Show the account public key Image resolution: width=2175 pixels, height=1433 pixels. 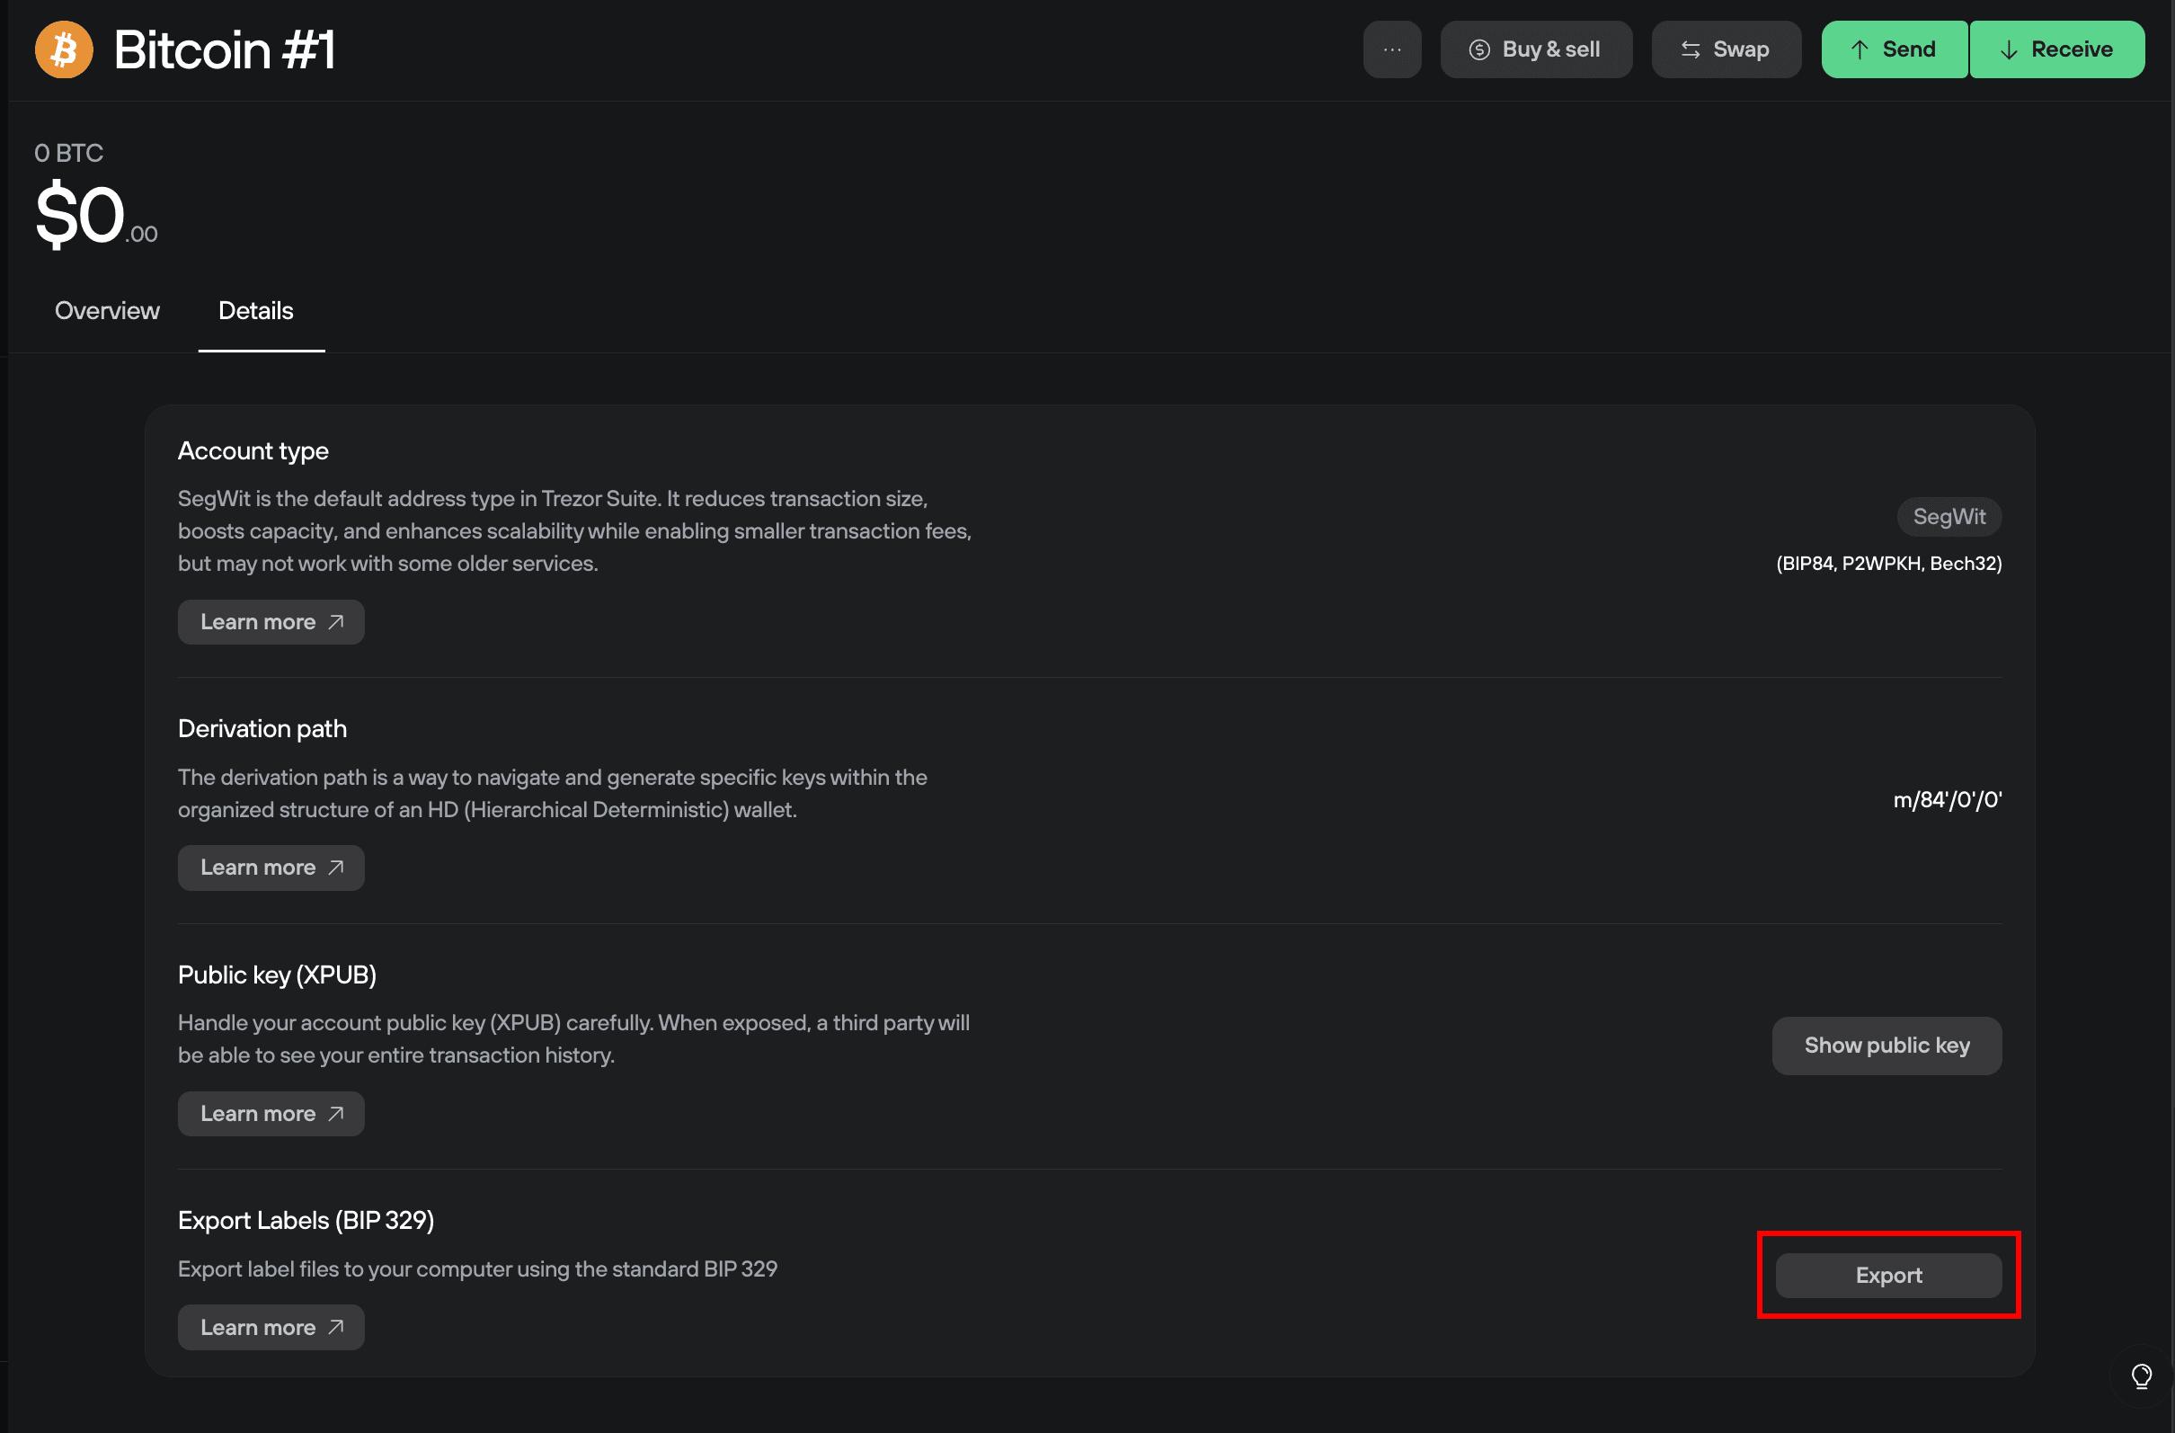pos(1886,1046)
